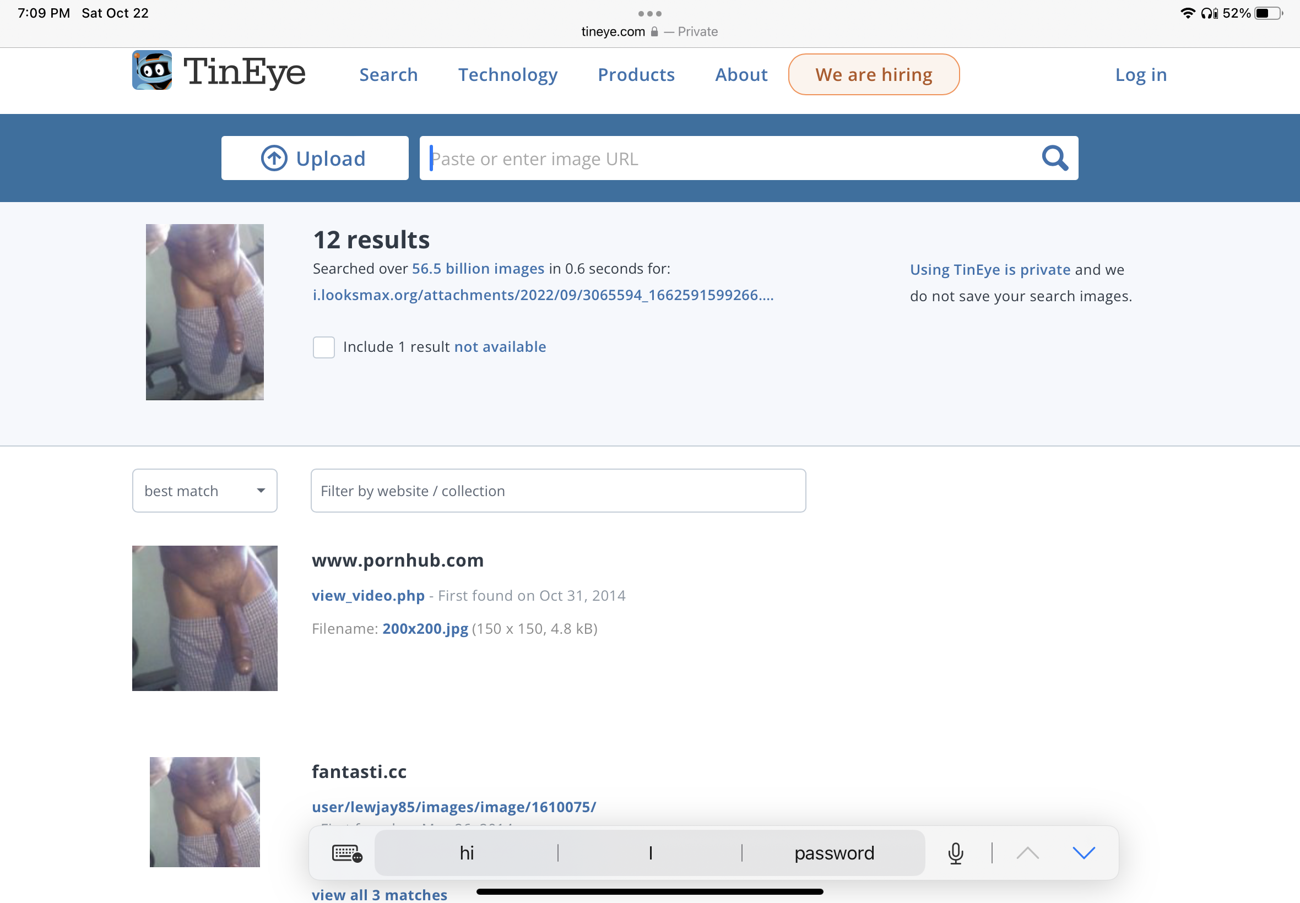Tap the three dots at top of window
The image size is (1300, 903).
pyautogui.click(x=649, y=14)
